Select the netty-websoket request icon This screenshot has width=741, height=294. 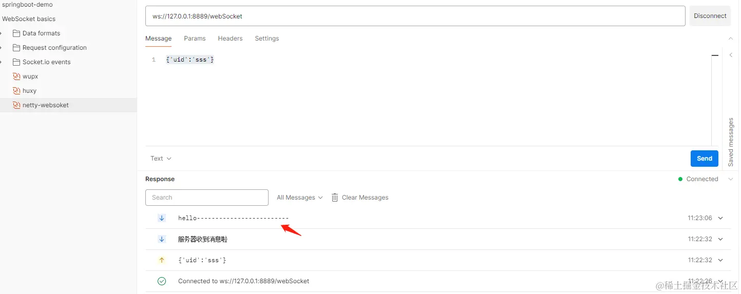click(16, 105)
